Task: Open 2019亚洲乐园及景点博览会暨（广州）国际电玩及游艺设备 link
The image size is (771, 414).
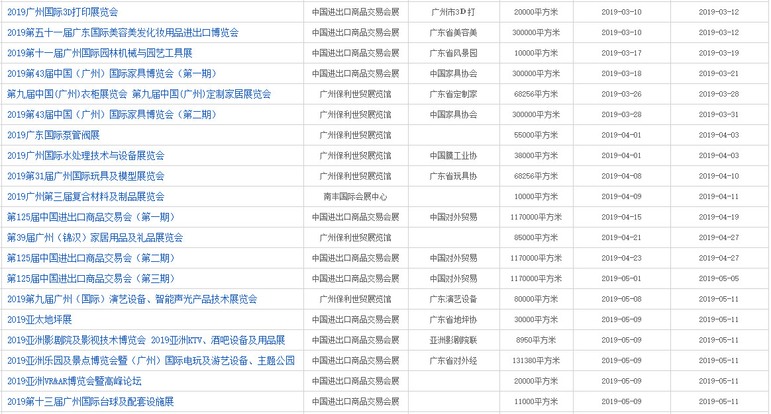Action: click(151, 360)
